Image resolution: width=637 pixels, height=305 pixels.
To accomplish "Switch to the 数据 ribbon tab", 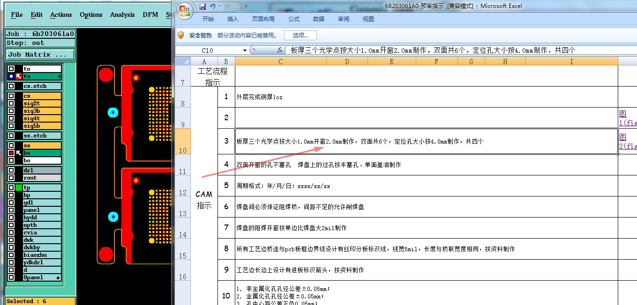I will click(x=319, y=19).
